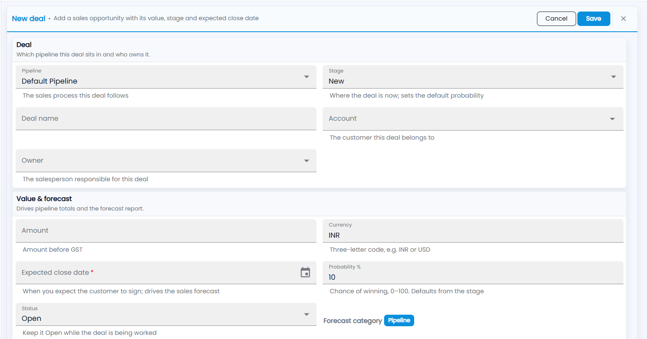Click 'Three-letter code, e.g. INR or USD' text
Viewport: 647px width, 339px height.
[380, 250]
